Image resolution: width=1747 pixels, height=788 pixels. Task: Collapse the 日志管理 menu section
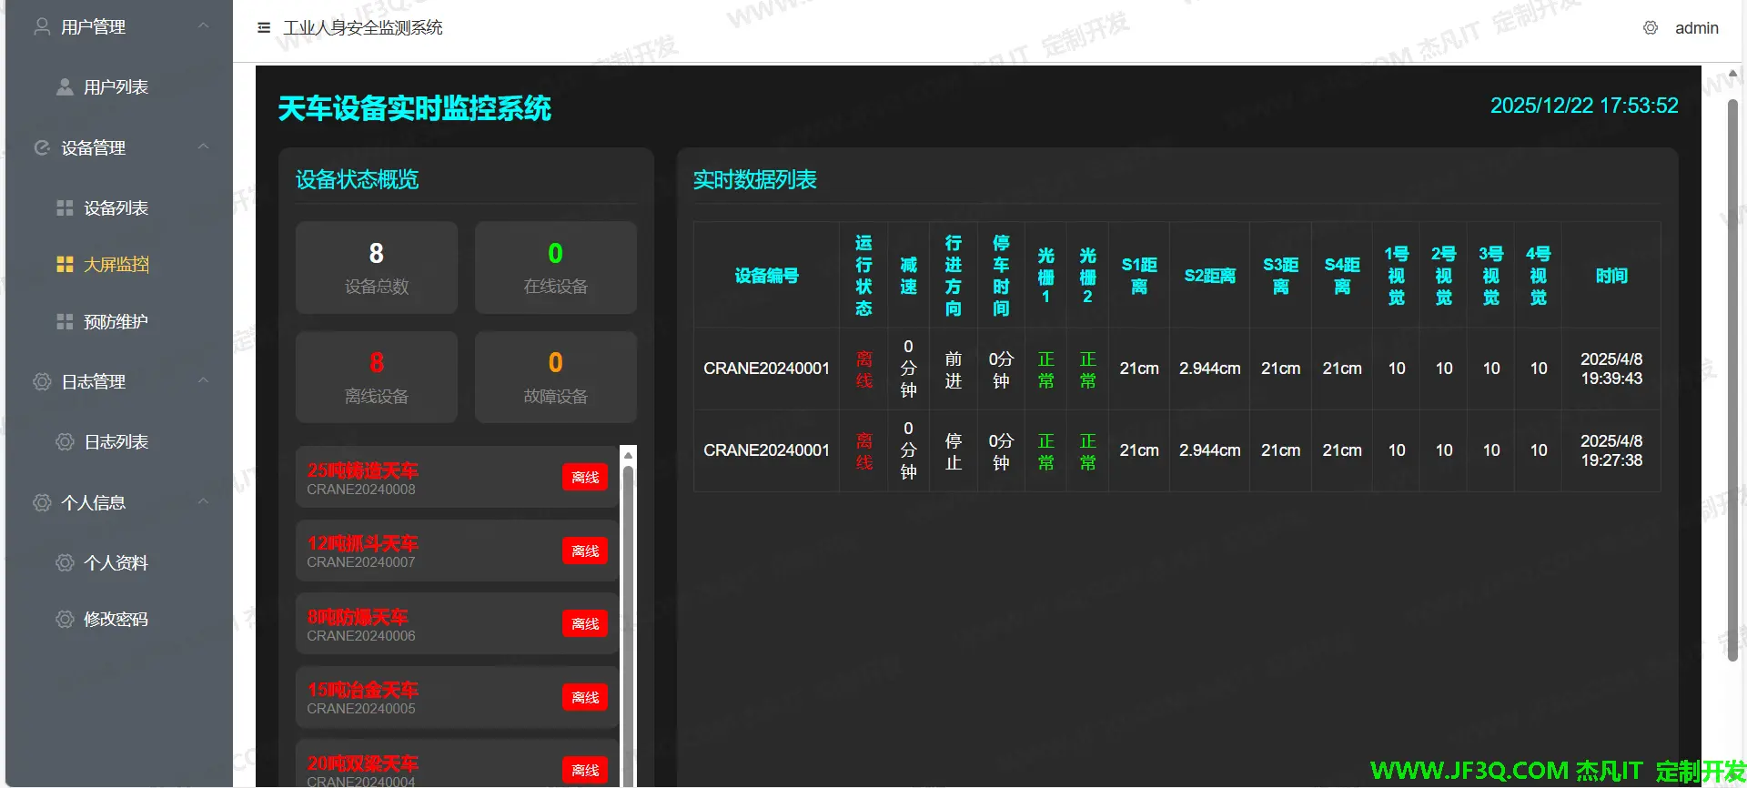[x=203, y=381]
